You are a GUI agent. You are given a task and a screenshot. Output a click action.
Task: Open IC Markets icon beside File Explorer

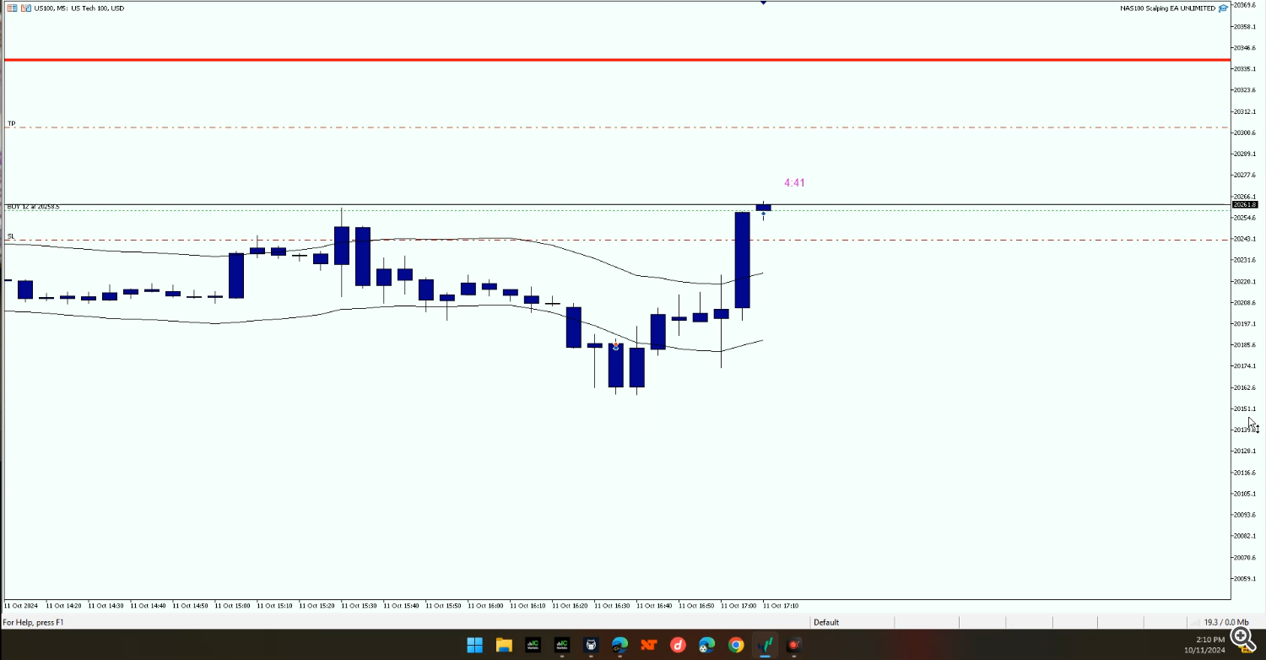tap(533, 646)
